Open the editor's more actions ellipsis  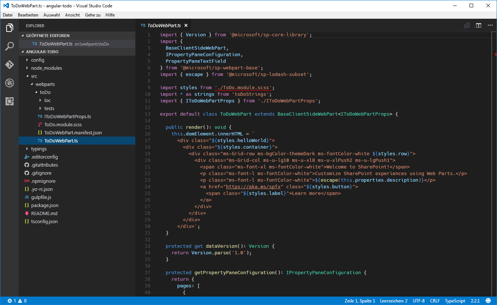(x=490, y=25)
